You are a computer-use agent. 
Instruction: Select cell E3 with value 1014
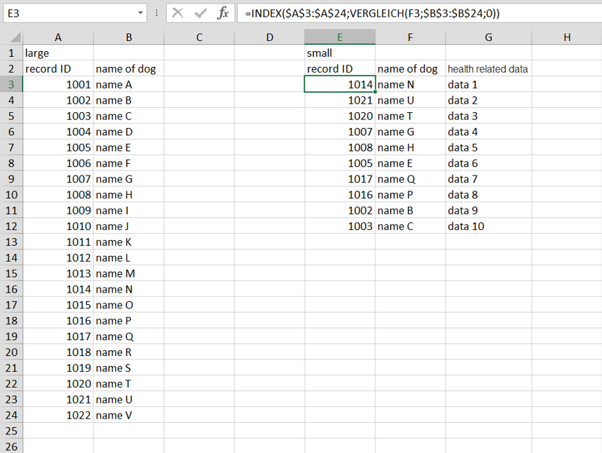tap(340, 85)
